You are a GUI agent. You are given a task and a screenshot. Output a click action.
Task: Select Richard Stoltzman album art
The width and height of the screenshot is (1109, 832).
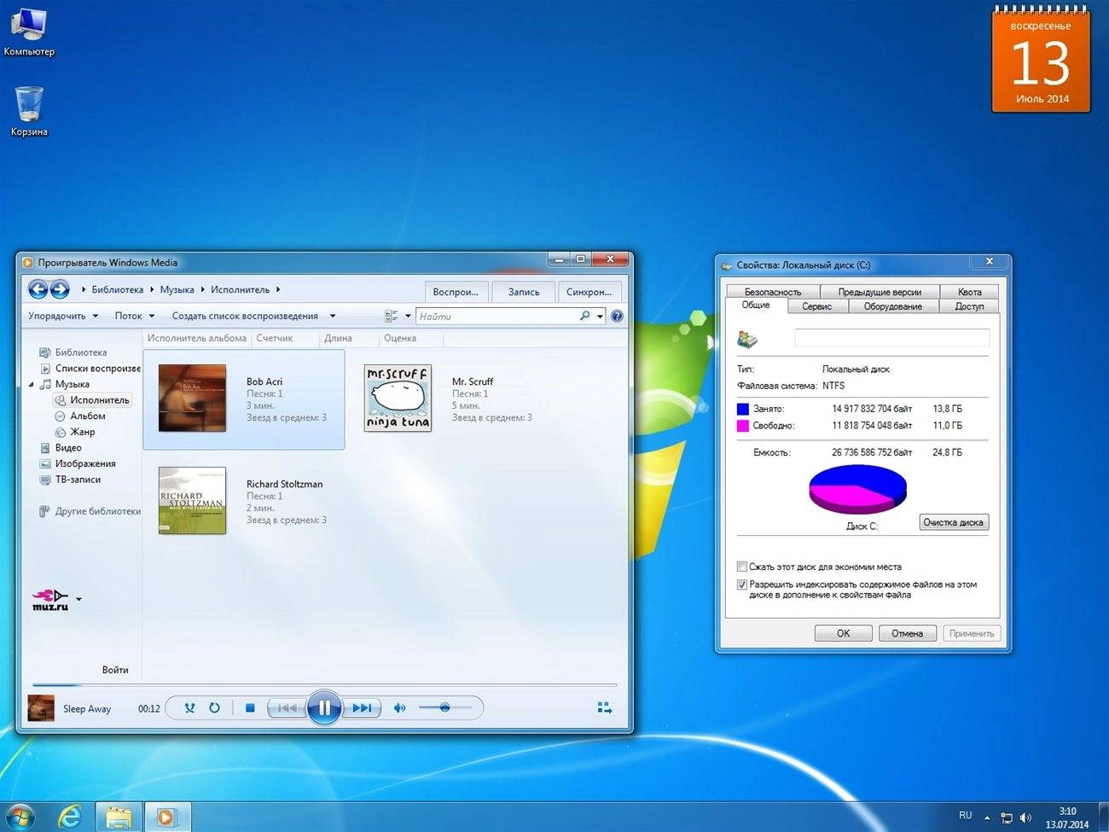(x=192, y=500)
